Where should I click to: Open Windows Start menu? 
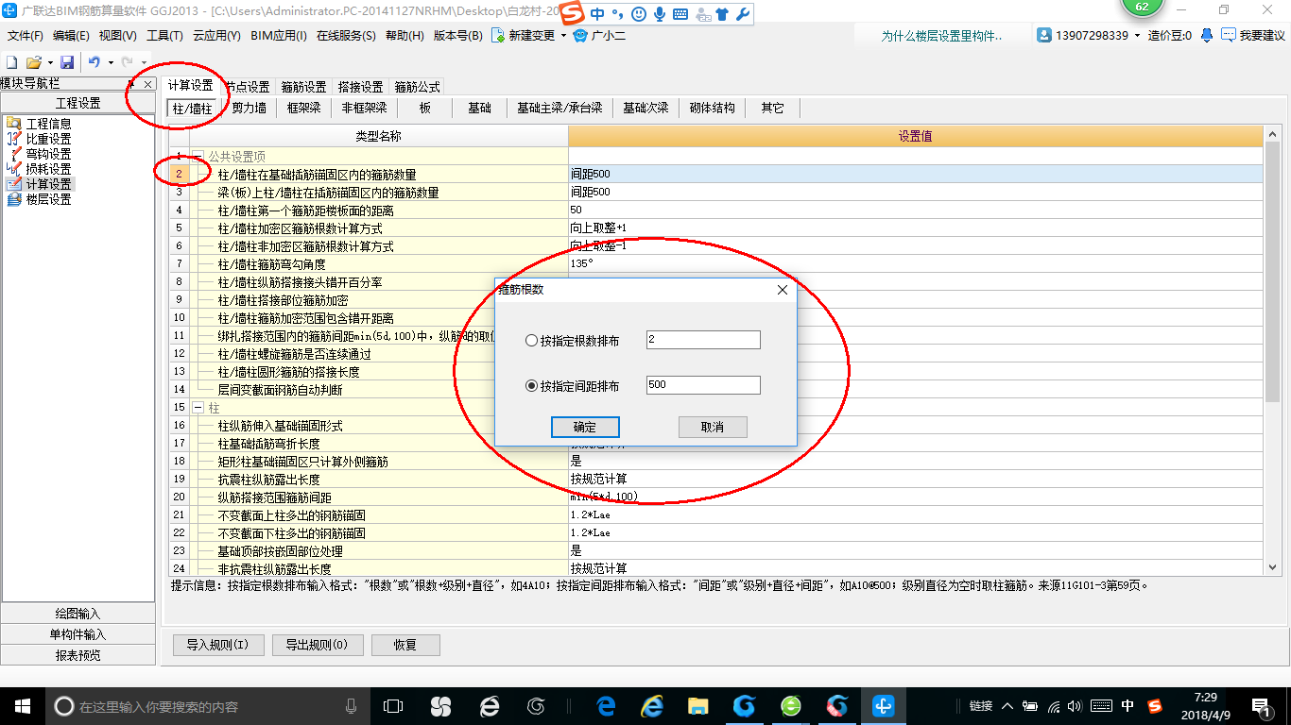point(23,706)
